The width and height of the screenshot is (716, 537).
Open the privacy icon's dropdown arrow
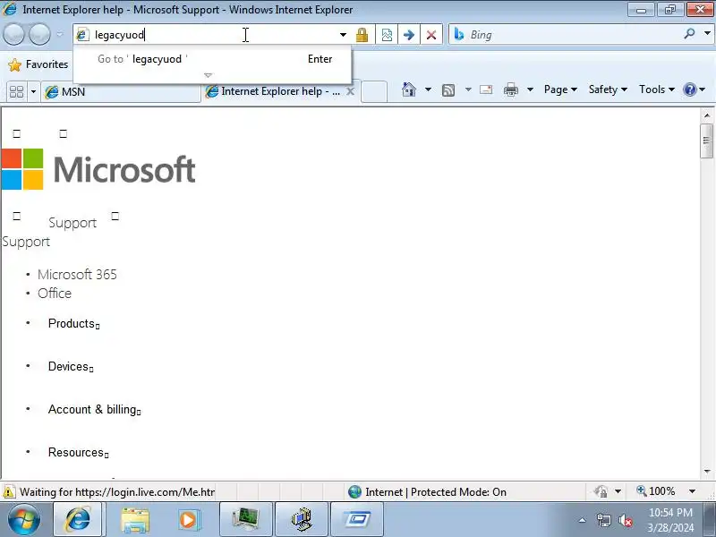point(618,491)
